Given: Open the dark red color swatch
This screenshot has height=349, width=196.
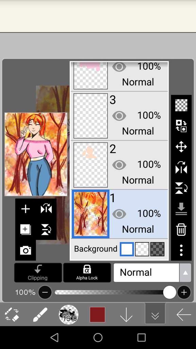Looking at the screenshot, I should coord(97,315).
